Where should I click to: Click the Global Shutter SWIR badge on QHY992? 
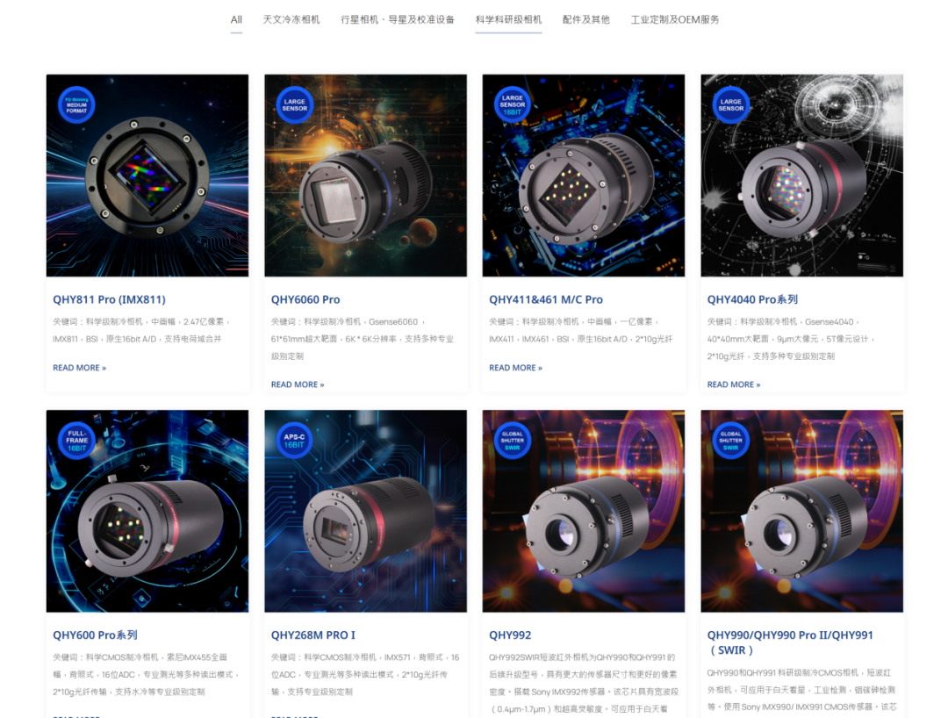click(x=512, y=441)
